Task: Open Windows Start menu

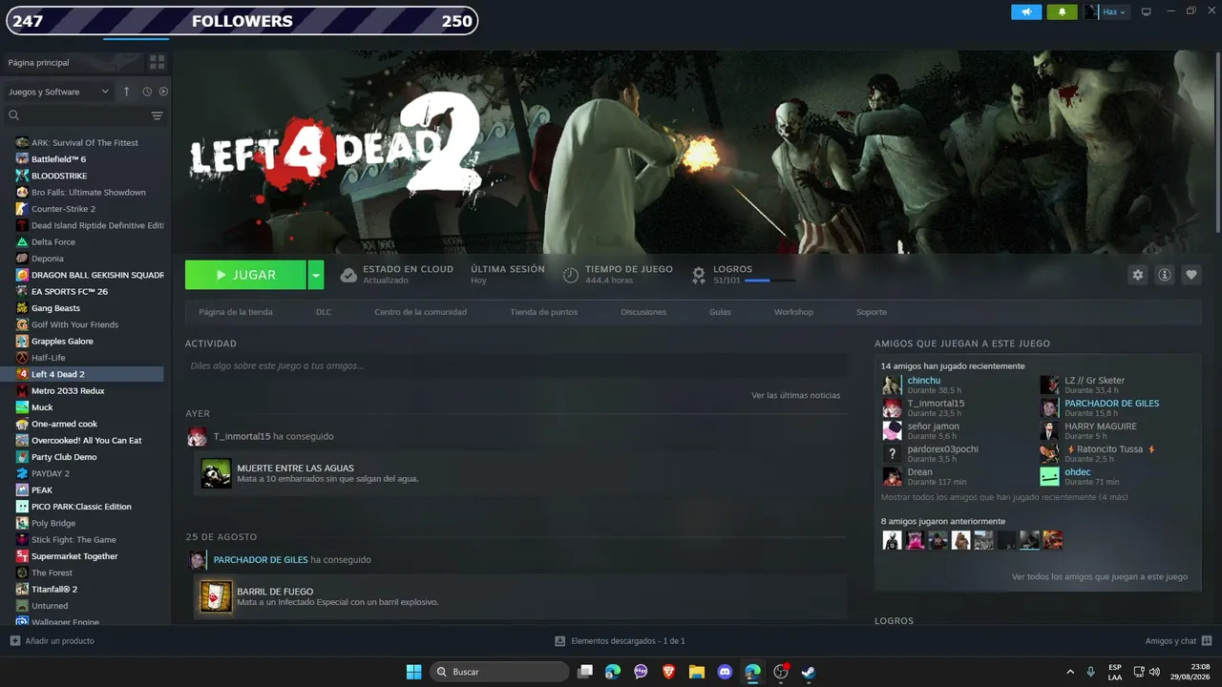Action: pos(414,672)
